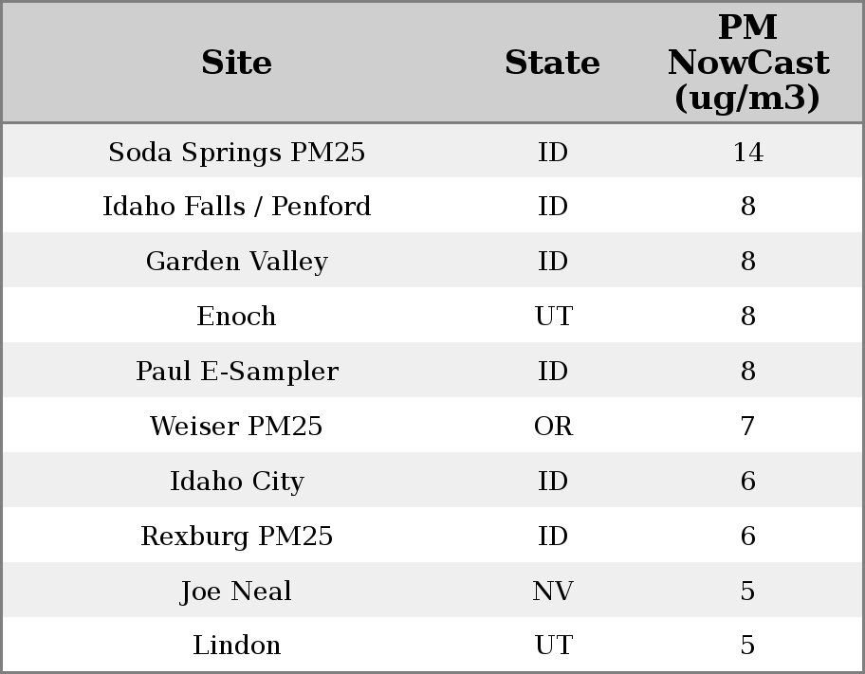The width and height of the screenshot is (865, 674).
Task: Select the Weiser PM25 site cell
Action: click(236, 426)
